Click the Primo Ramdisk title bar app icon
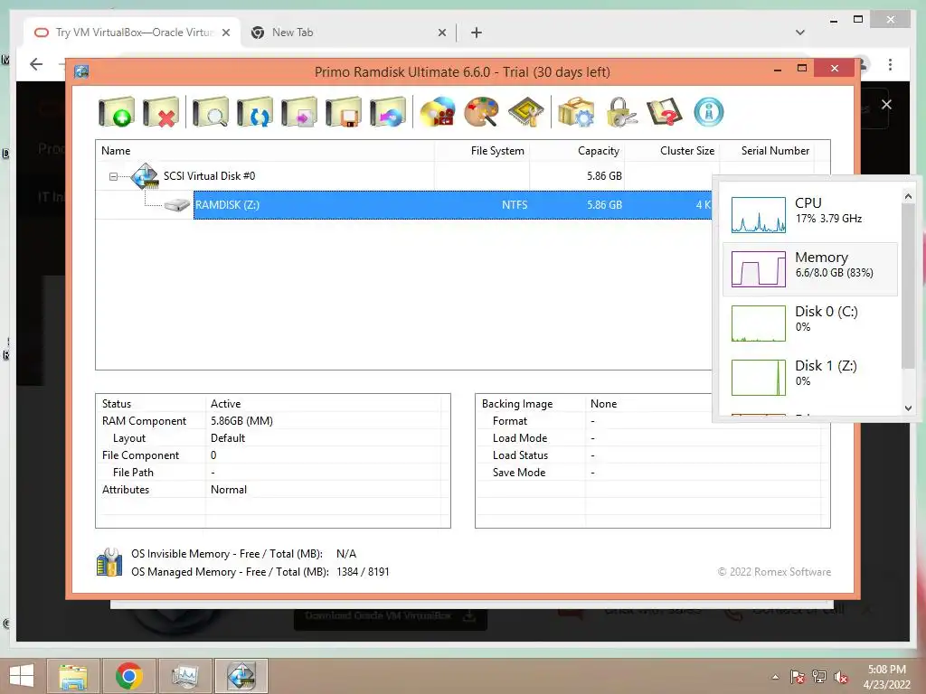 click(x=81, y=72)
